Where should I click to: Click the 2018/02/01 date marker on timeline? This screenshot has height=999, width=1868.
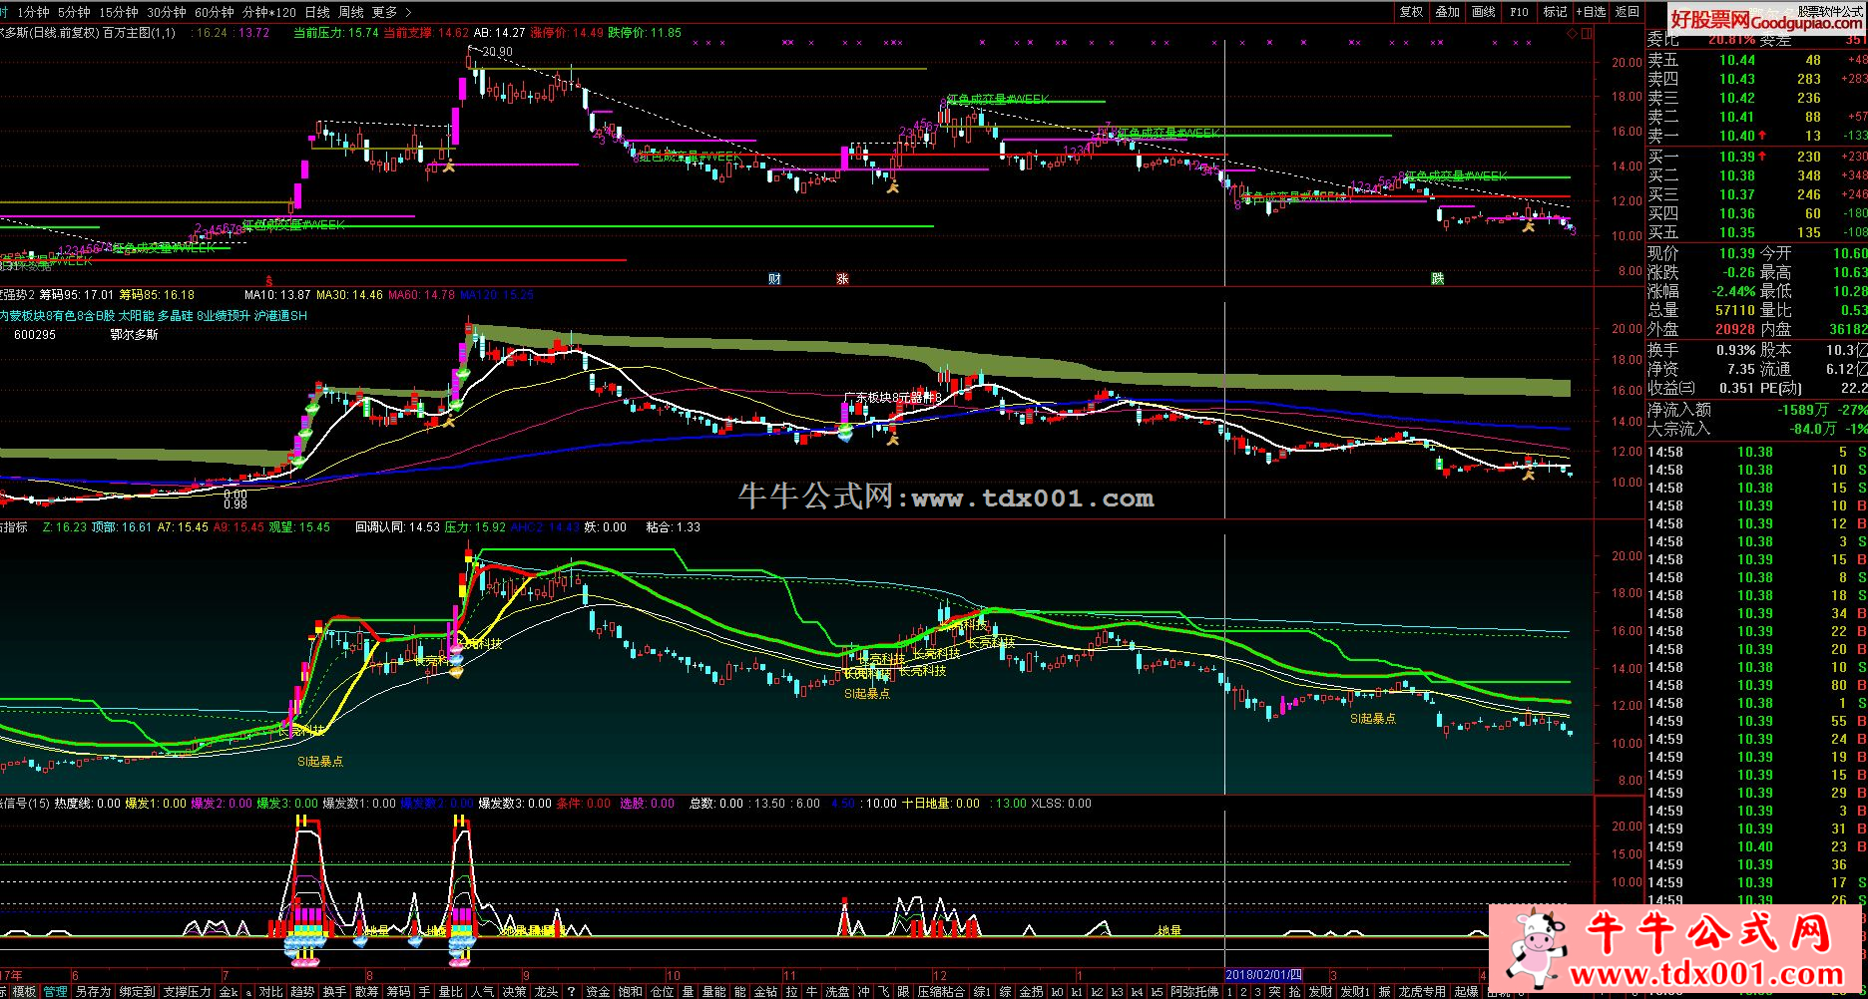tap(1263, 974)
